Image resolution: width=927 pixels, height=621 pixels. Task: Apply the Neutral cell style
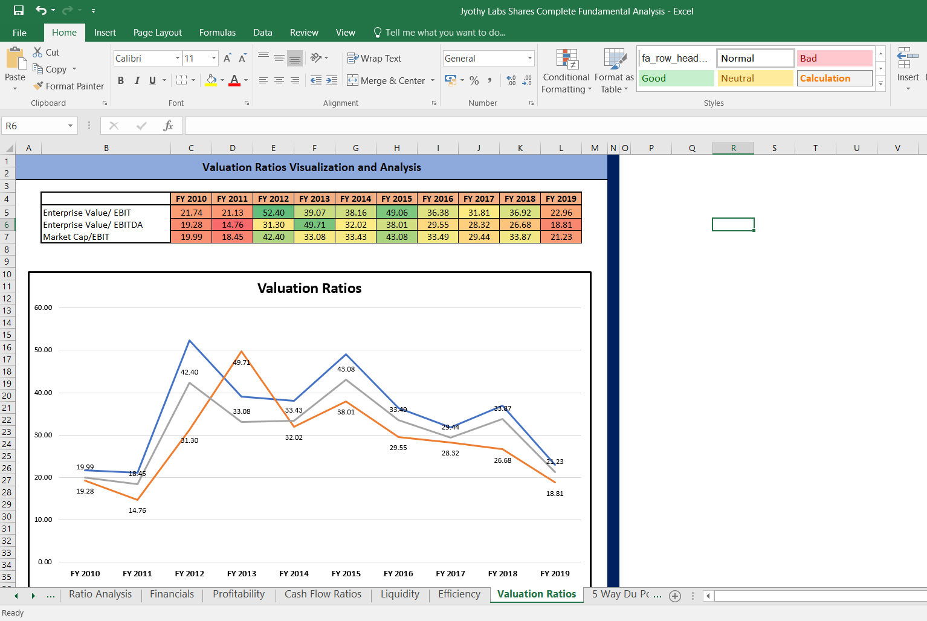click(755, 79)
